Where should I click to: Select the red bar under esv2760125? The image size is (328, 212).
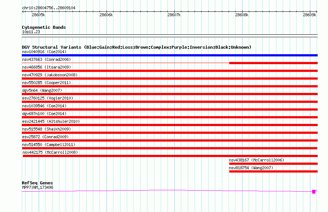tap(170, 102)
